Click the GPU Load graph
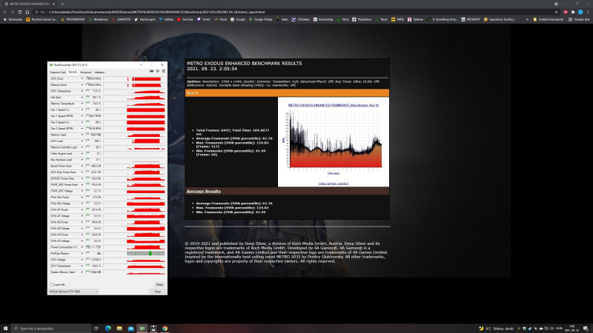The height and width of the screenshot is (333, 593). pyautogui.click(x=134, y=141)
